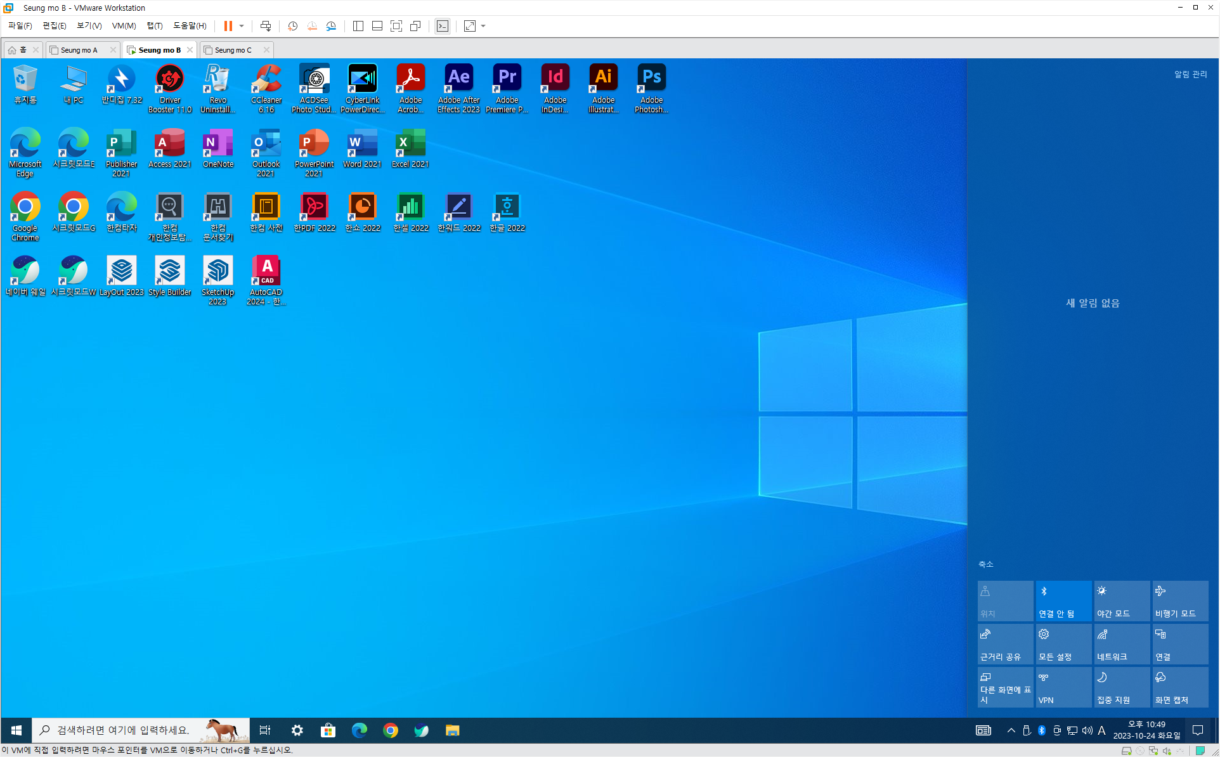The image size is (1220, 757).
Task: Expand the stretch guest dropdown arrow
Action: [483, 26]
